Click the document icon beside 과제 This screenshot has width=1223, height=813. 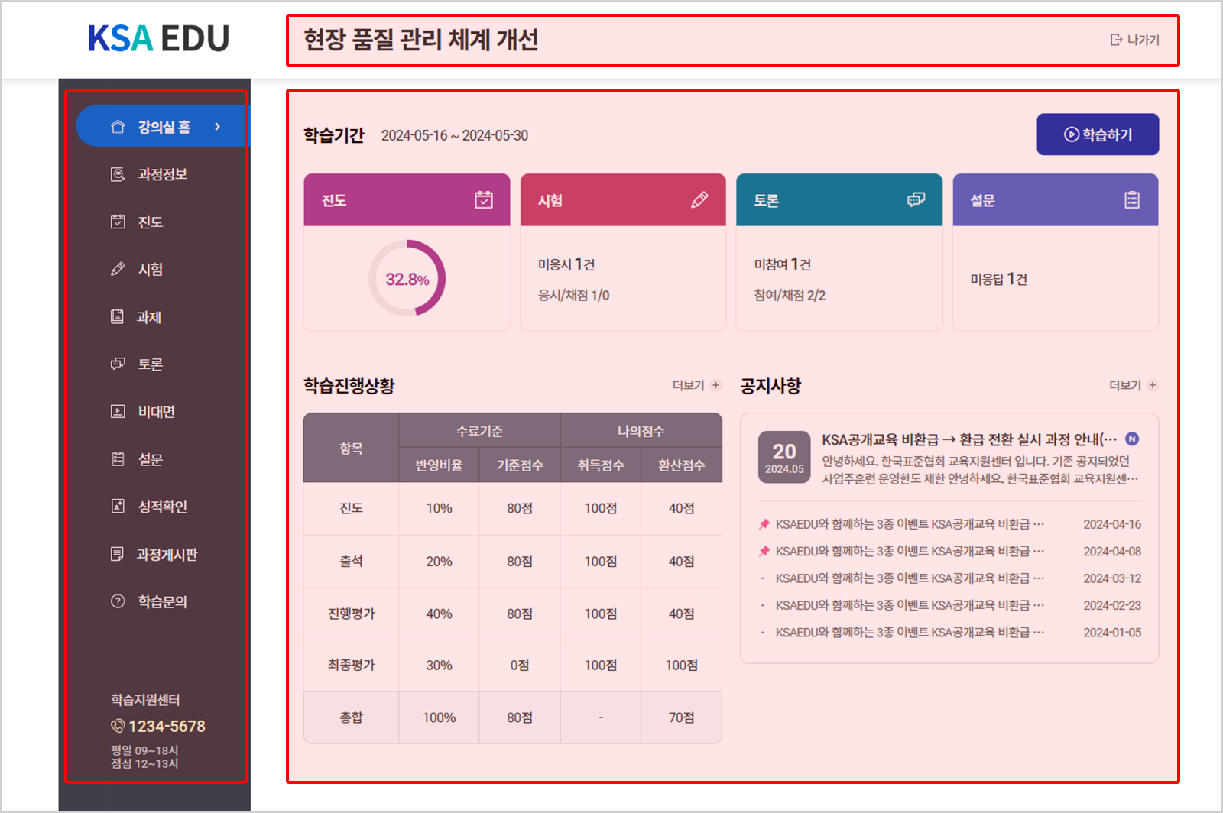click(117, 316)
